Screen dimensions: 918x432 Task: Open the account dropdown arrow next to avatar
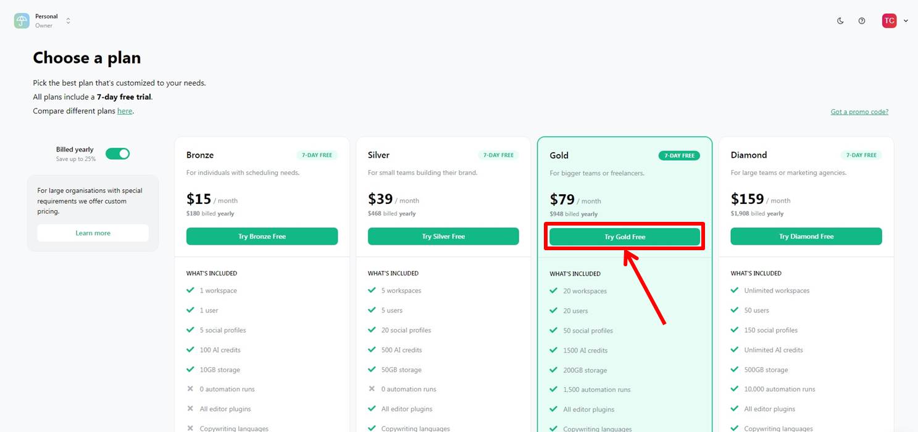tap(906, 21)
